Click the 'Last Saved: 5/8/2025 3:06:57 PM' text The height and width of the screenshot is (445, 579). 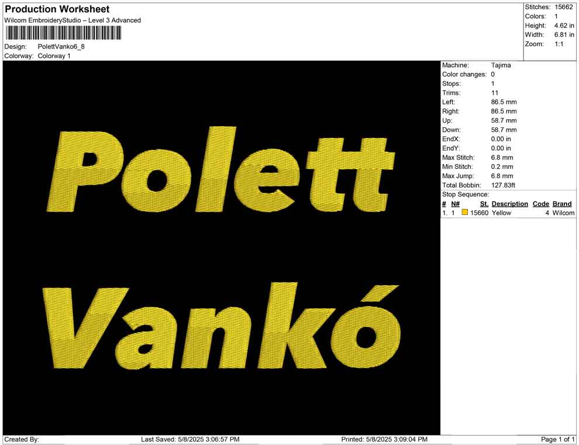(190, 439)
